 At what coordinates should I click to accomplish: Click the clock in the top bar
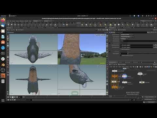point(81,16)
